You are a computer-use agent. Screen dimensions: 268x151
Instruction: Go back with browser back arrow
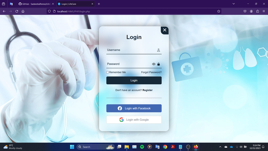4,11
